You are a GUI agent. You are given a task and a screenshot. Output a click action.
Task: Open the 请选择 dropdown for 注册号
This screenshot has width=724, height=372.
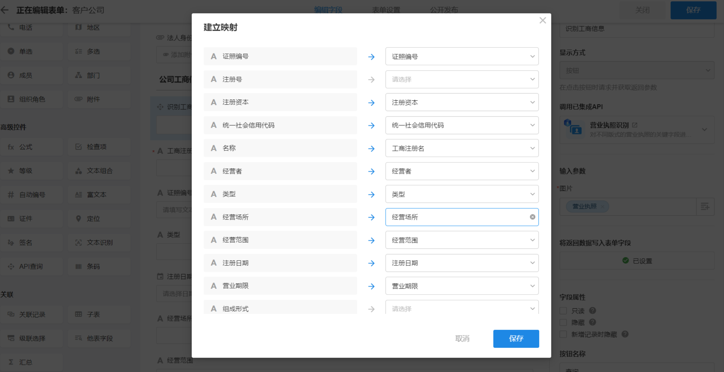462,79
